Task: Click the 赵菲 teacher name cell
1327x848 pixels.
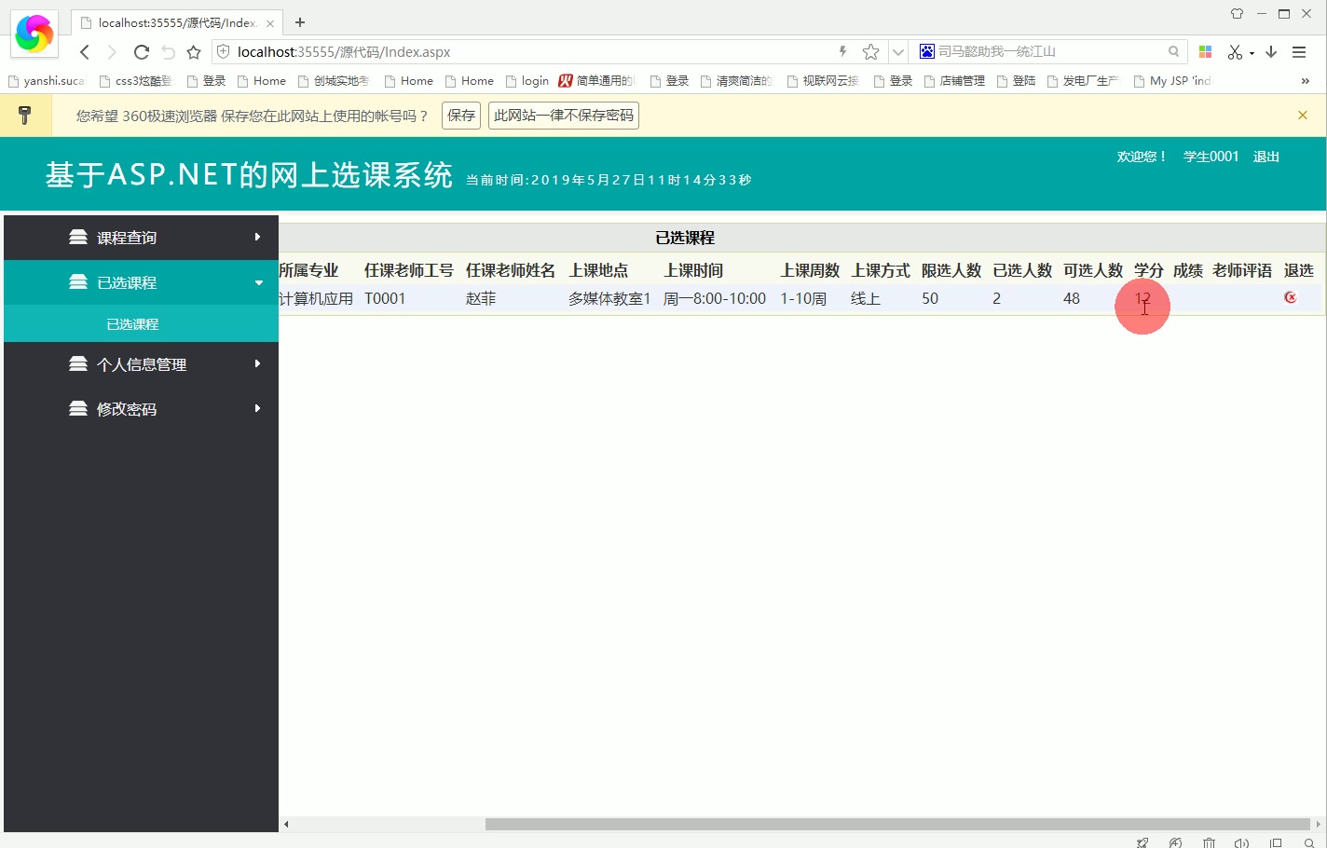Action: coord(481,298)
